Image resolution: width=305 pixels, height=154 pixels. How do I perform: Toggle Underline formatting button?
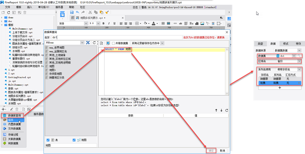point(114,23)
